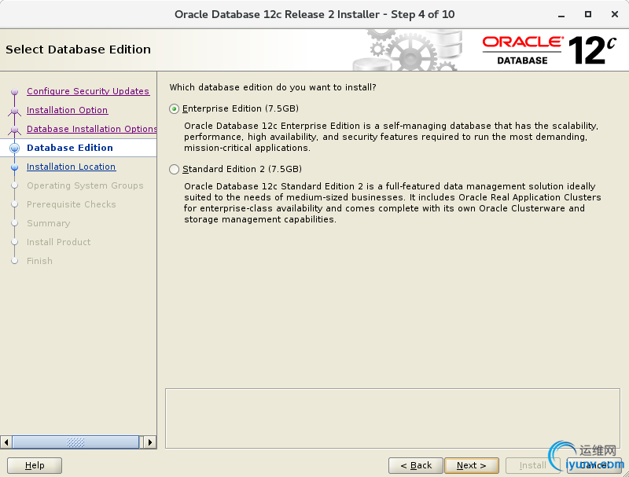This screenshot has width=629, height=477.
Task: Click the disabled Summary step
Action: coord(49,223)
